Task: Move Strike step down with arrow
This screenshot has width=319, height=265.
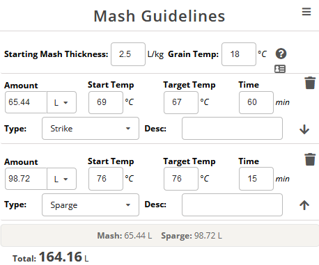Action: point(304,129)
